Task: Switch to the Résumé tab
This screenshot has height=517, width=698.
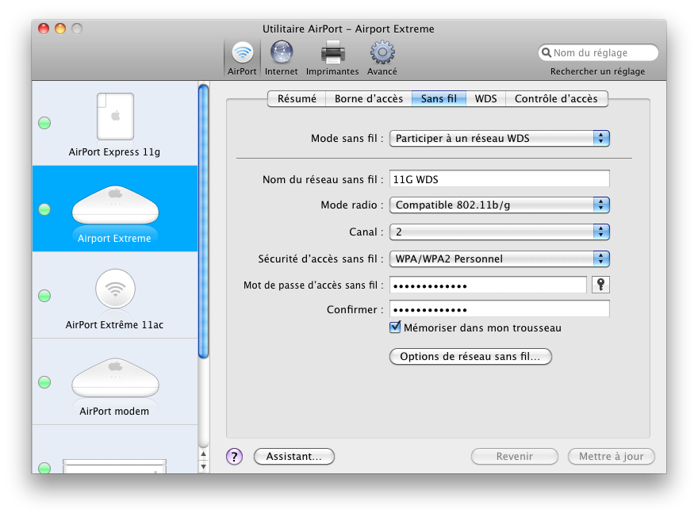Action: (297, 99)
